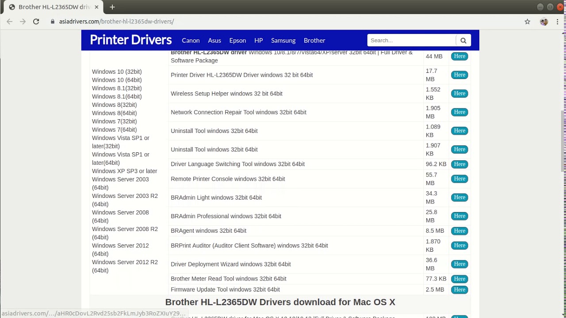Click the Mac OS X drivers heading

[x=280, y=302]
